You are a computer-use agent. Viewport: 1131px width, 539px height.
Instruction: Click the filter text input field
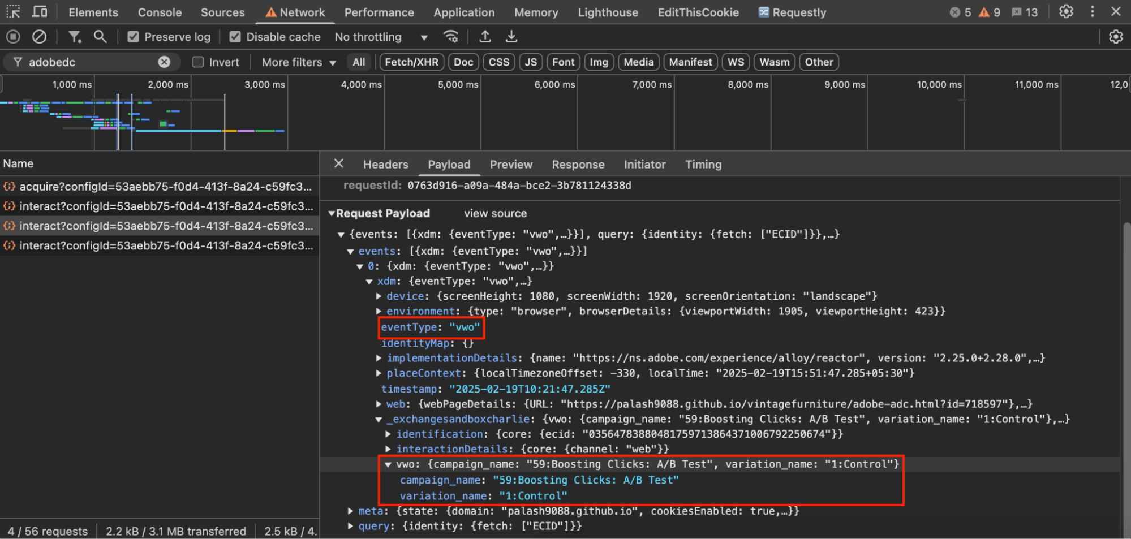[91, 62]
